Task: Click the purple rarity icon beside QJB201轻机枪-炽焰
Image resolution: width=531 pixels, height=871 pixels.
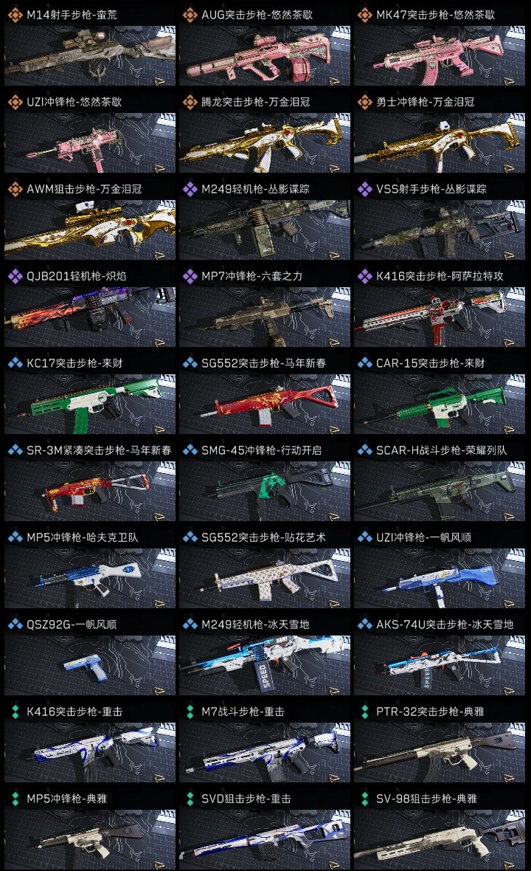Action: tap(15, 276)
